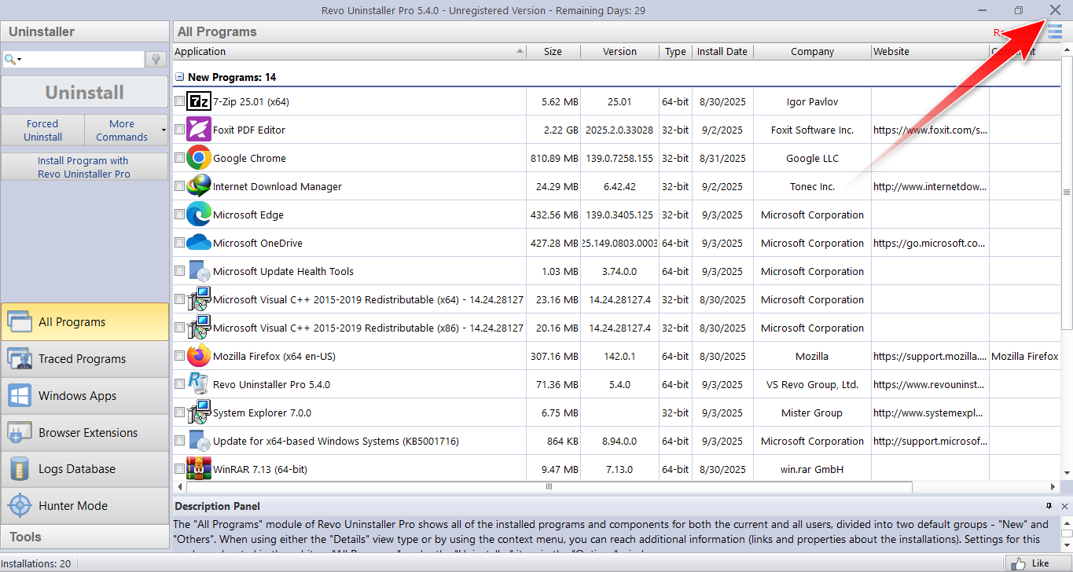Open the More Commands dropdown
1073x572 pixels.
tap(127, 130)
